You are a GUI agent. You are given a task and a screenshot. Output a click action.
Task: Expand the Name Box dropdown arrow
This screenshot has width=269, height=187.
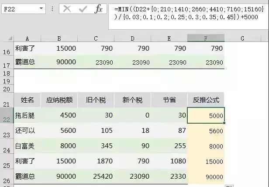[41, 8]
